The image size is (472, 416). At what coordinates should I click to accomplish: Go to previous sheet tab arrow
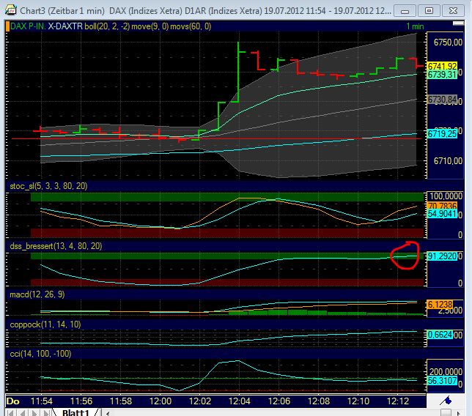tap(23, 412)
